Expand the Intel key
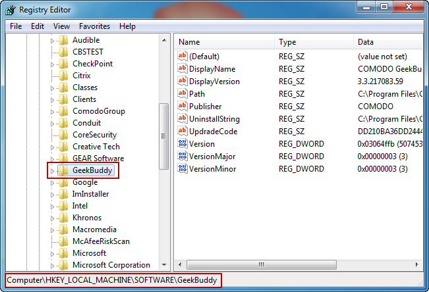 coord(52,207)
